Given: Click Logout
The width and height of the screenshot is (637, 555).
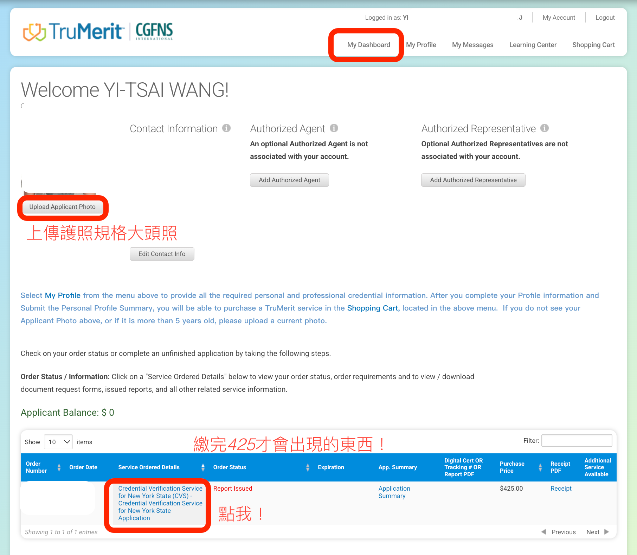Looking at the screenshot, I should (605, 18).
